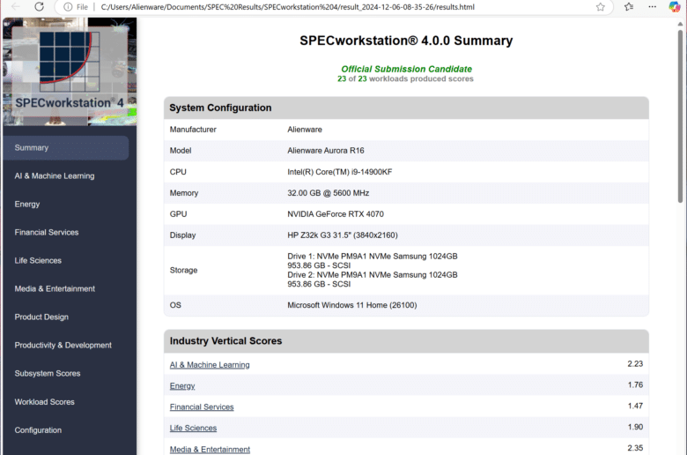
Task: Click the 1.76 score value
Action: tap(635, 384)
